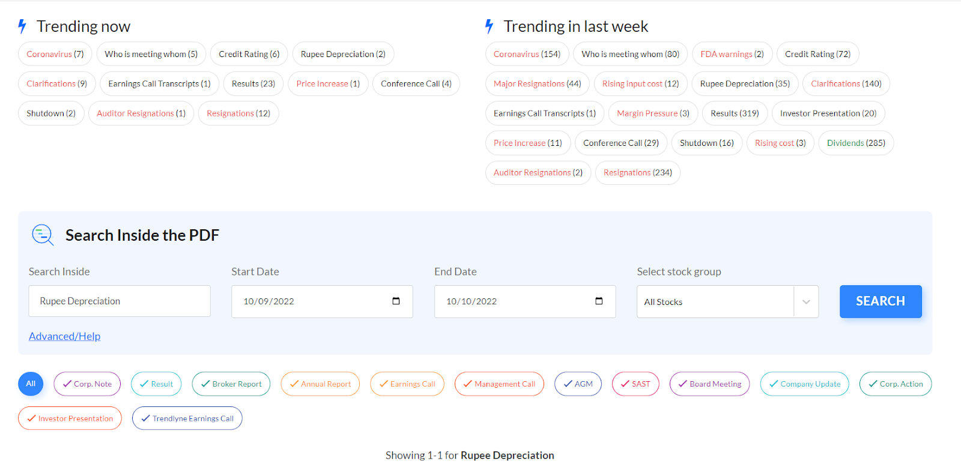
Task: Toggle the Corp. Action filter
Action: click(896, 384)
